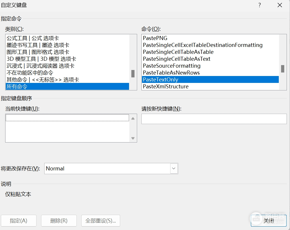Select PasteSourceFormatting command
The height and width of the screenshot is (230, 290).
[x=210, y=66]
